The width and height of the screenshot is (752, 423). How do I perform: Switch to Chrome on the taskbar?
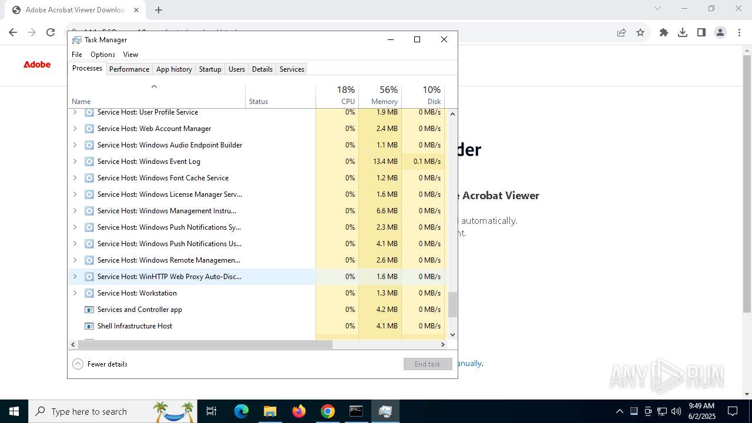[328, 411]
